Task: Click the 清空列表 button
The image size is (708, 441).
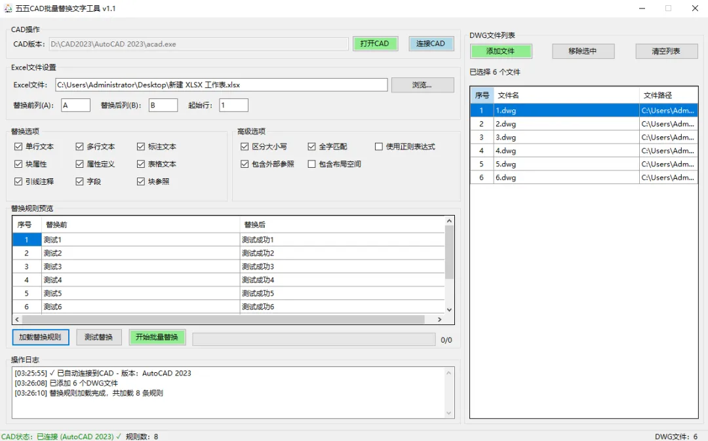Action: coord(667,51)
